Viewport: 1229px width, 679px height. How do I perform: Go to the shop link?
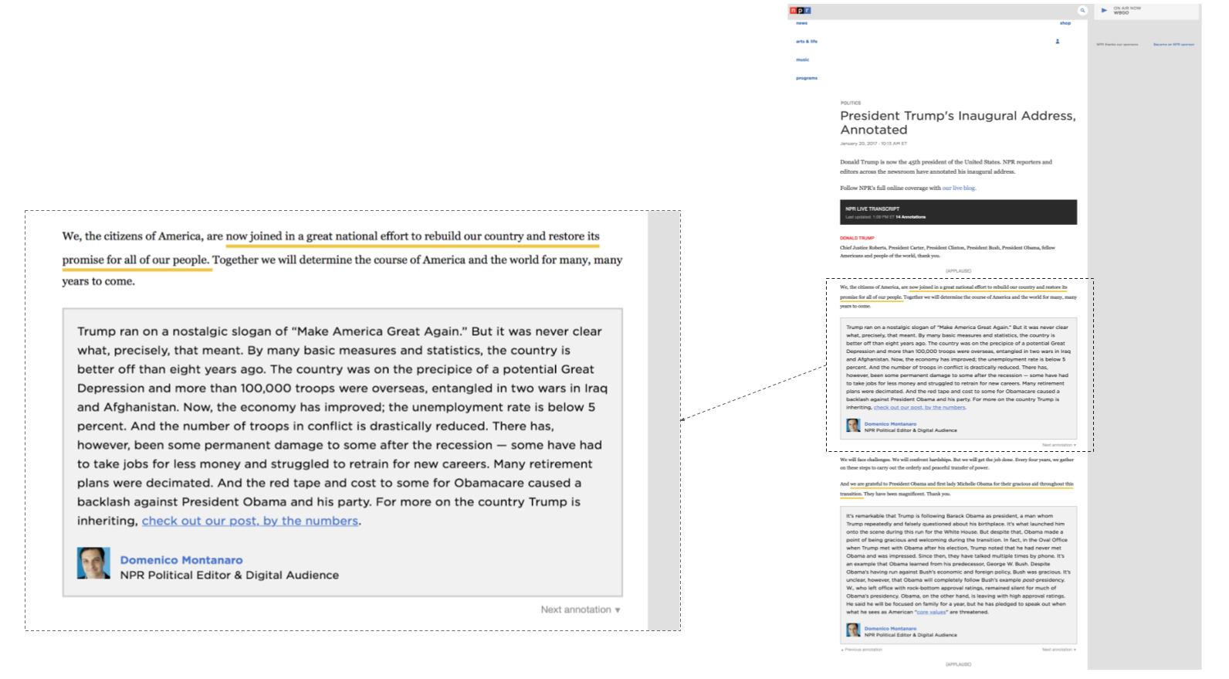coord(1065,23)
